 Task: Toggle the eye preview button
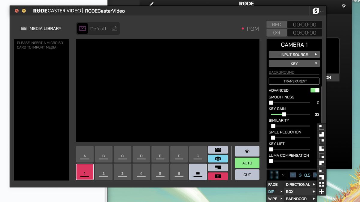(x=247, y=151)
